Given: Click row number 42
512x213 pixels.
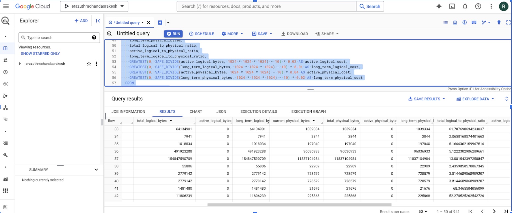Looking at the screenshot, I should 116,196.
